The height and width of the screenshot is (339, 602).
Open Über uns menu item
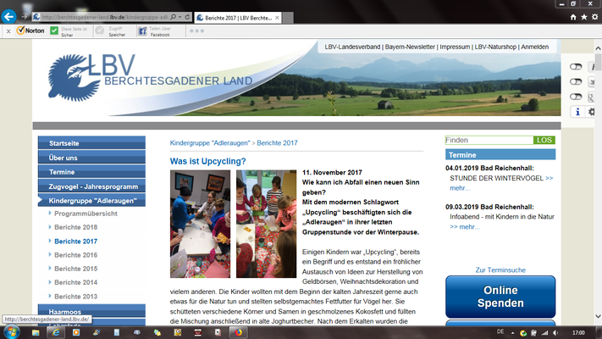click(91, 158)
